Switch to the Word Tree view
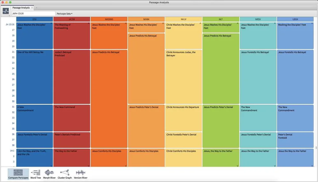318x182 pixels. tap(36, 174)
